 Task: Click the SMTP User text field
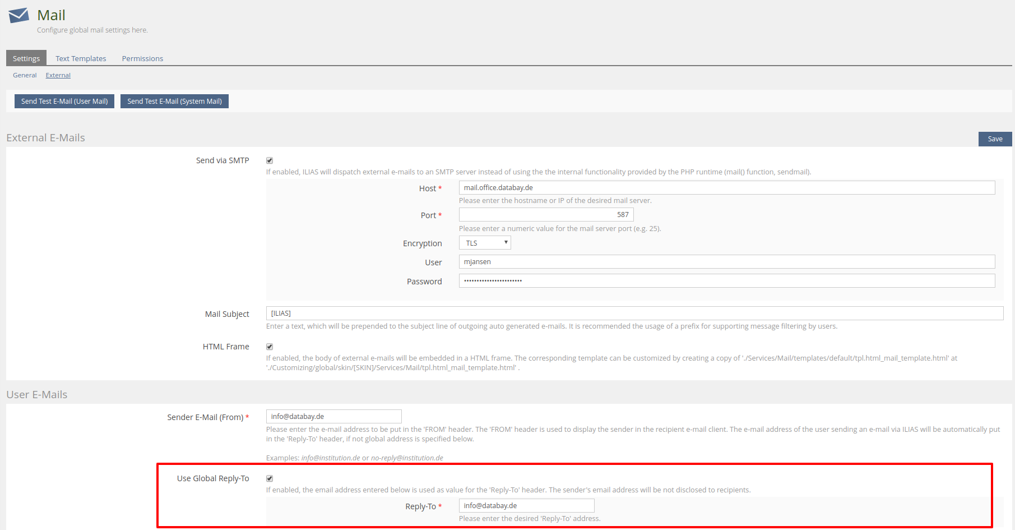[726, 262]
